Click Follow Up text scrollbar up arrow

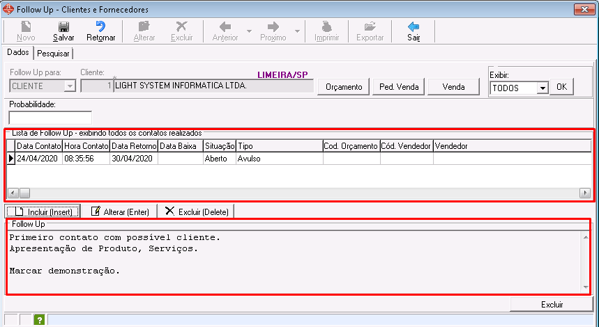586,237
